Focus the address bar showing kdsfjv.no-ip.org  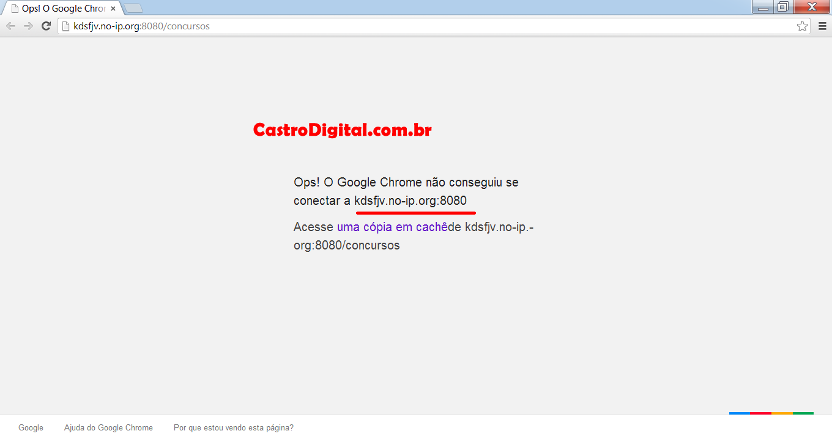click(x=428, y=26)
